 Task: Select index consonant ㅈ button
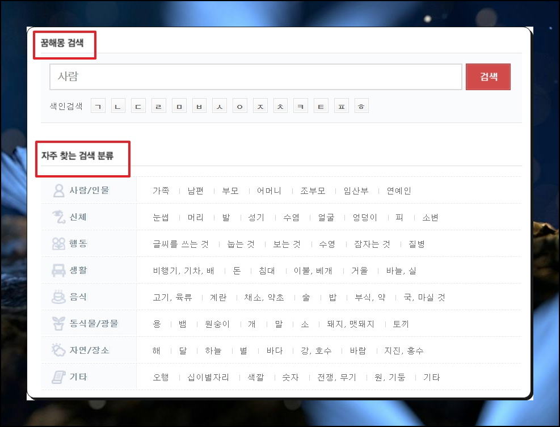(x=260, y=106)
